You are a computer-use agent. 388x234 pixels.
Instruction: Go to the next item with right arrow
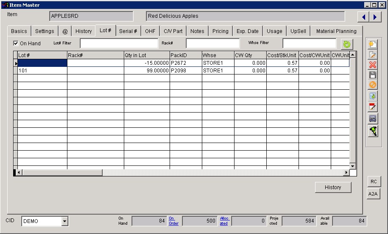pyautogui.click(x=374, y=17)
